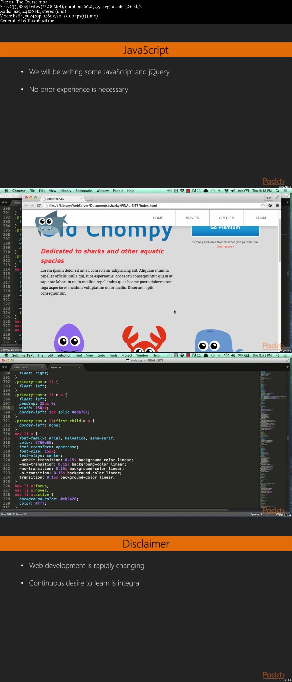
Task: Click Sublime Text horizontal scrollbar
Action: (x=114, y=509)
